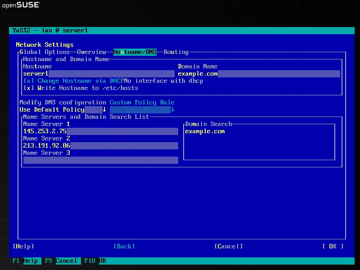Viewport: 360px width, 270px height.
Task: Go to the Routing tab
Action: pyautogui.click(x=176, y=52)
